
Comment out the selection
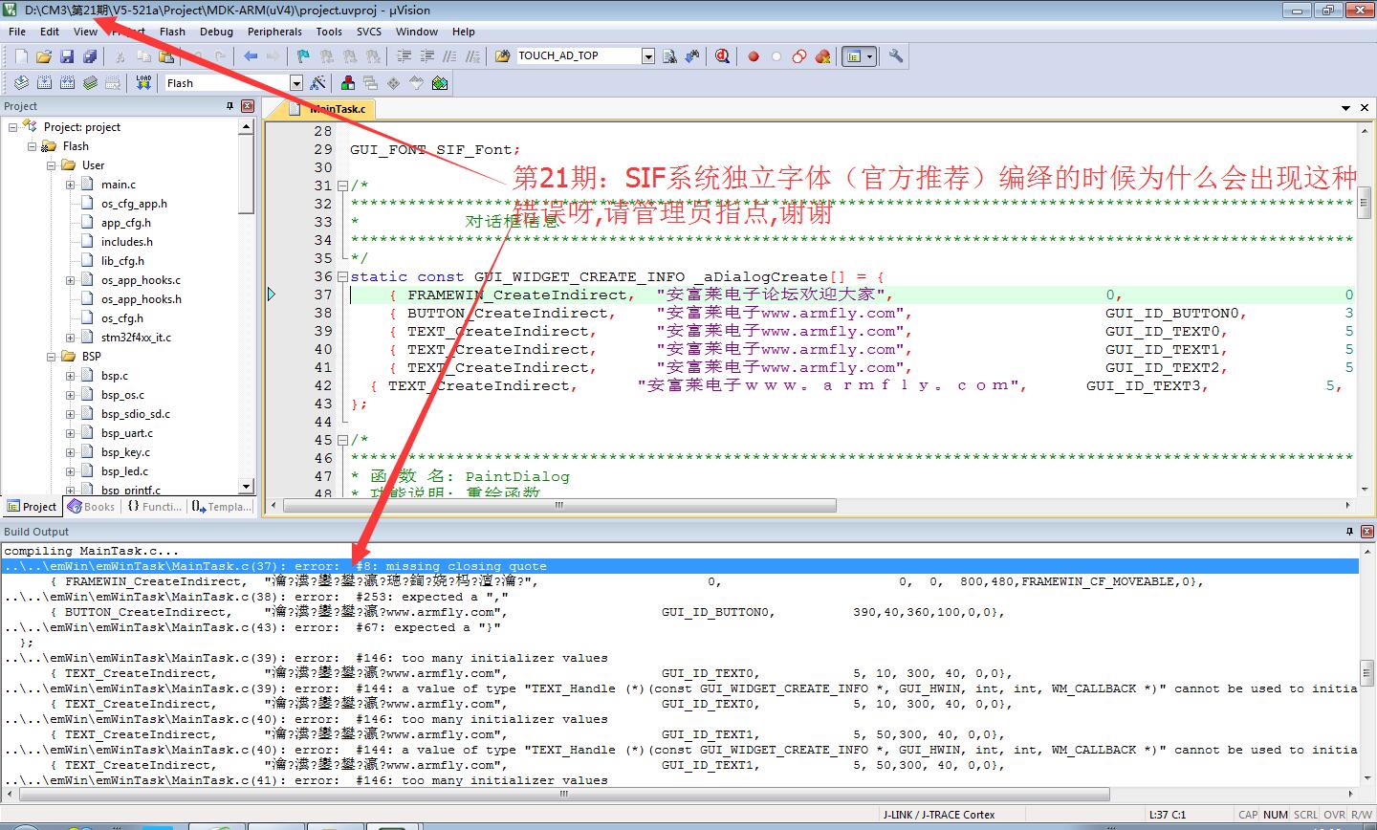[449, 56]
